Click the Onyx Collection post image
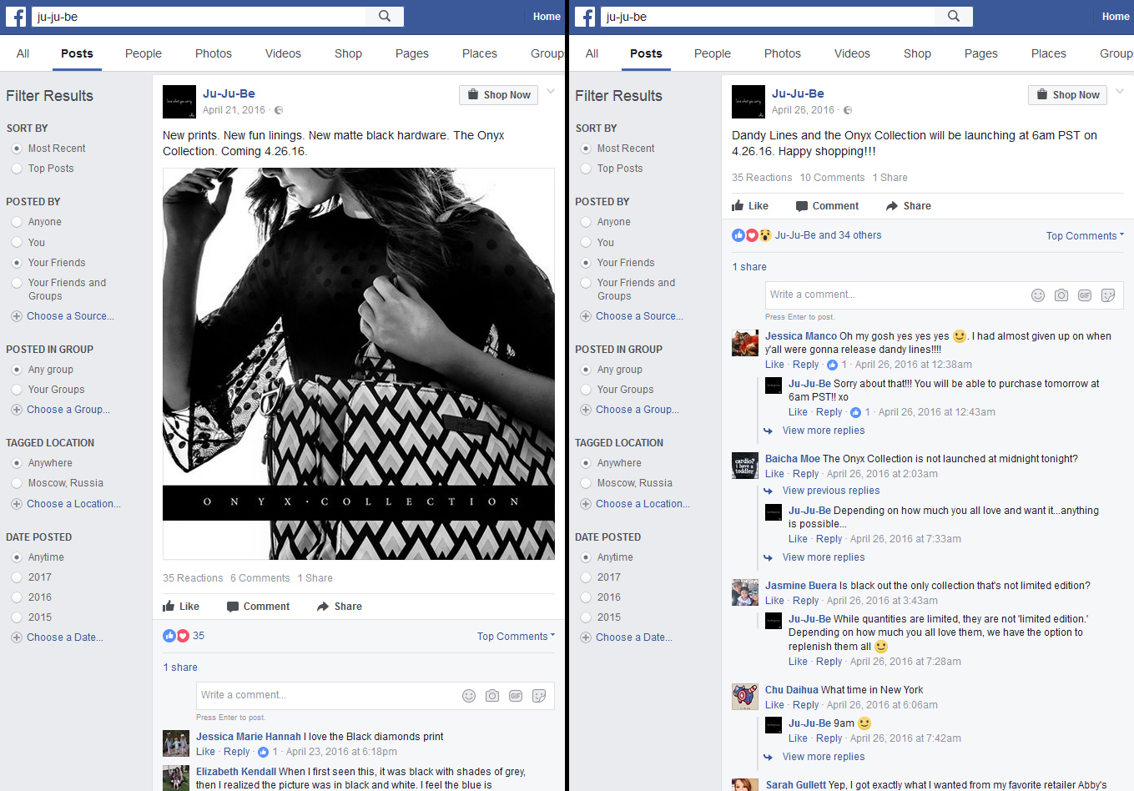Screen dimensions: 1134x791 [359, 364]
